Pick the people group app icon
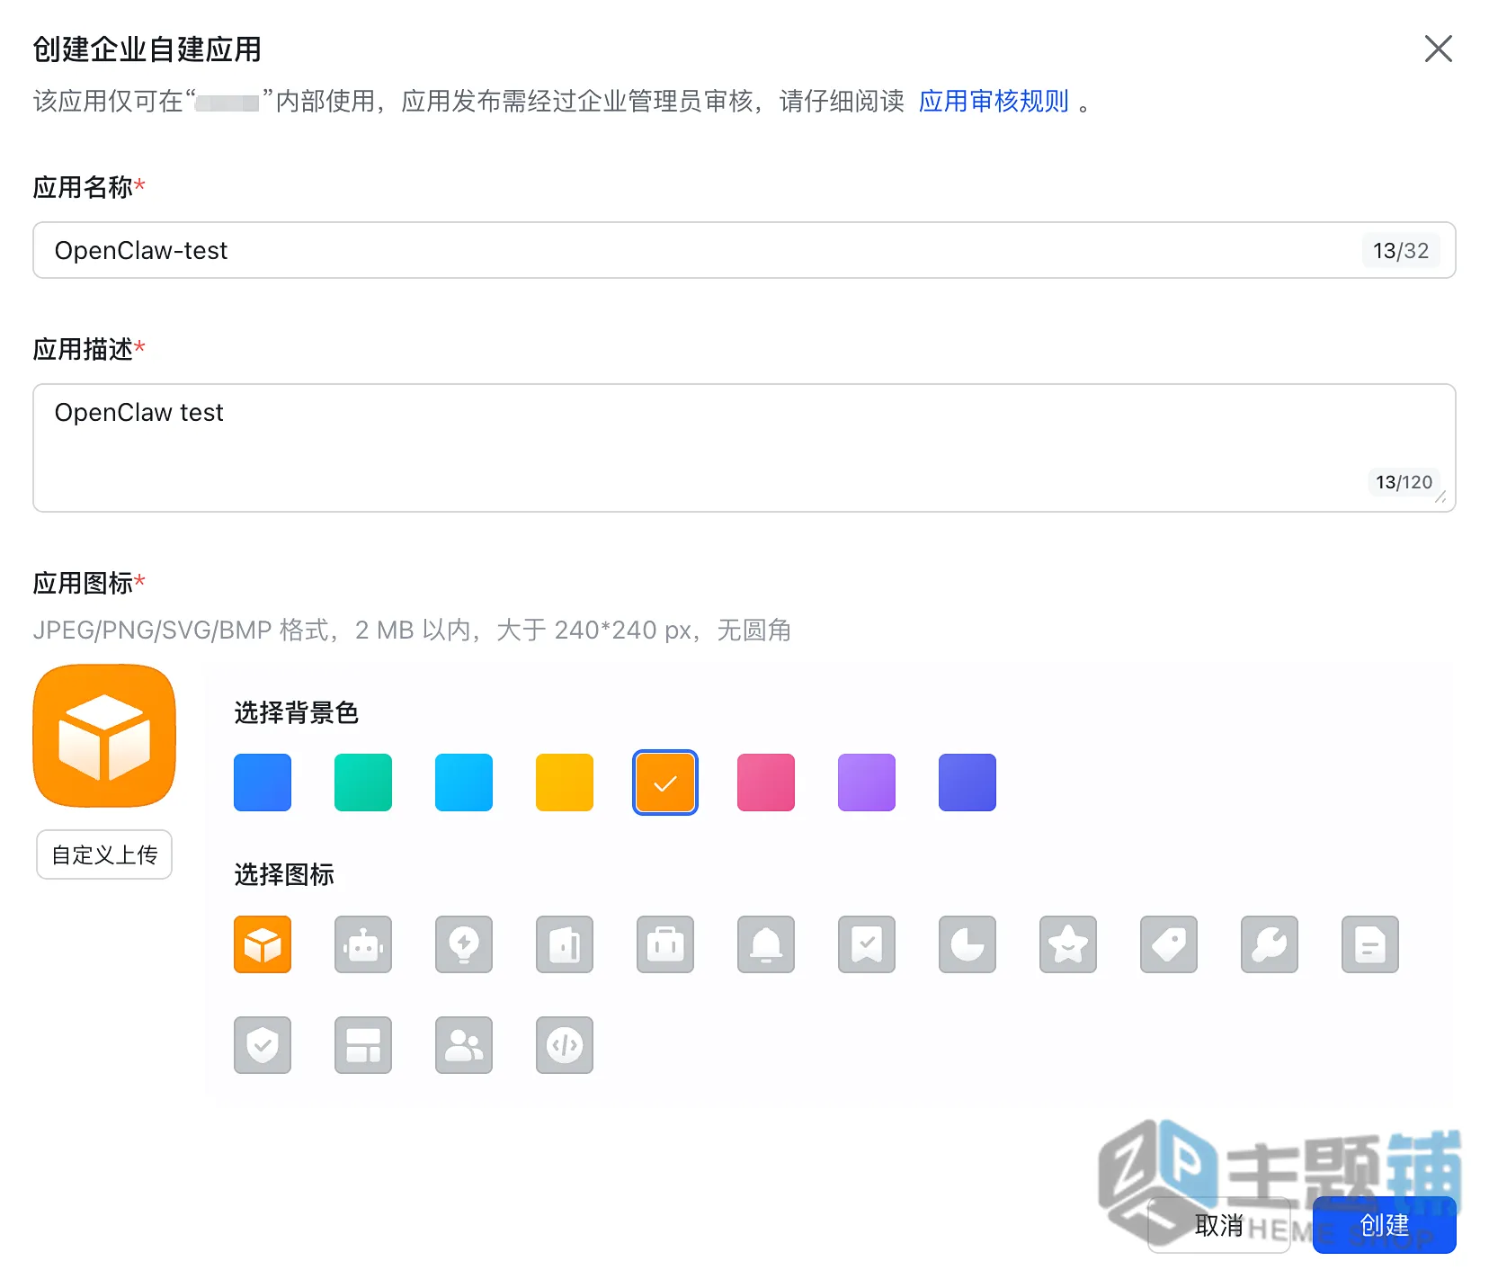1489x1279 pixels. 464,1045
